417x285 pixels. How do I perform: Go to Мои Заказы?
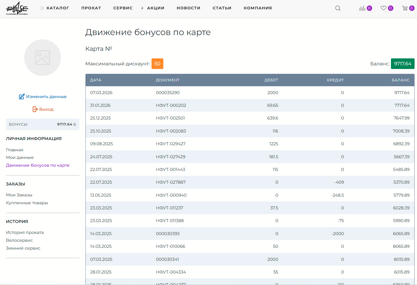tap(19, 195)
